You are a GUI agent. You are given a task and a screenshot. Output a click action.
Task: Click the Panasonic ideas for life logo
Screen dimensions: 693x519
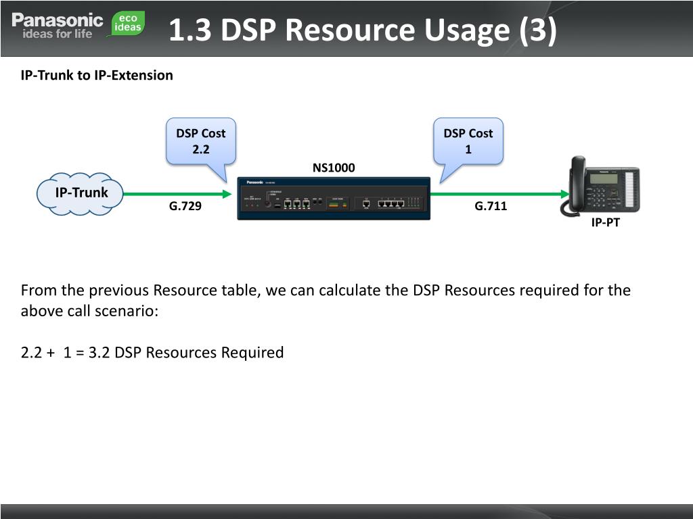pos(57,26)
